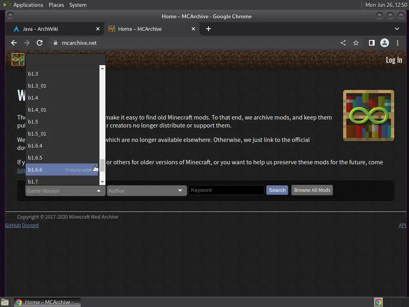Pick b1.5_01 game version
409x307 pixels.
62,134
